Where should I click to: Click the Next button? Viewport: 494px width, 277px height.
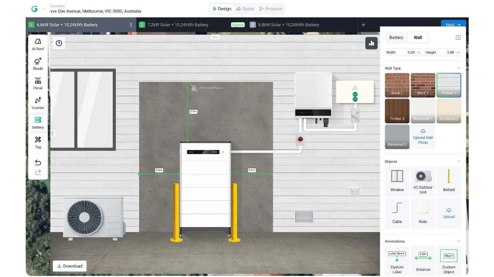(453, 25)
